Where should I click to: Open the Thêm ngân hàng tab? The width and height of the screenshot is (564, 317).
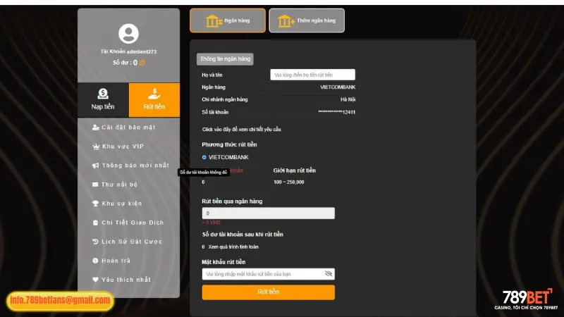point(307,20)
